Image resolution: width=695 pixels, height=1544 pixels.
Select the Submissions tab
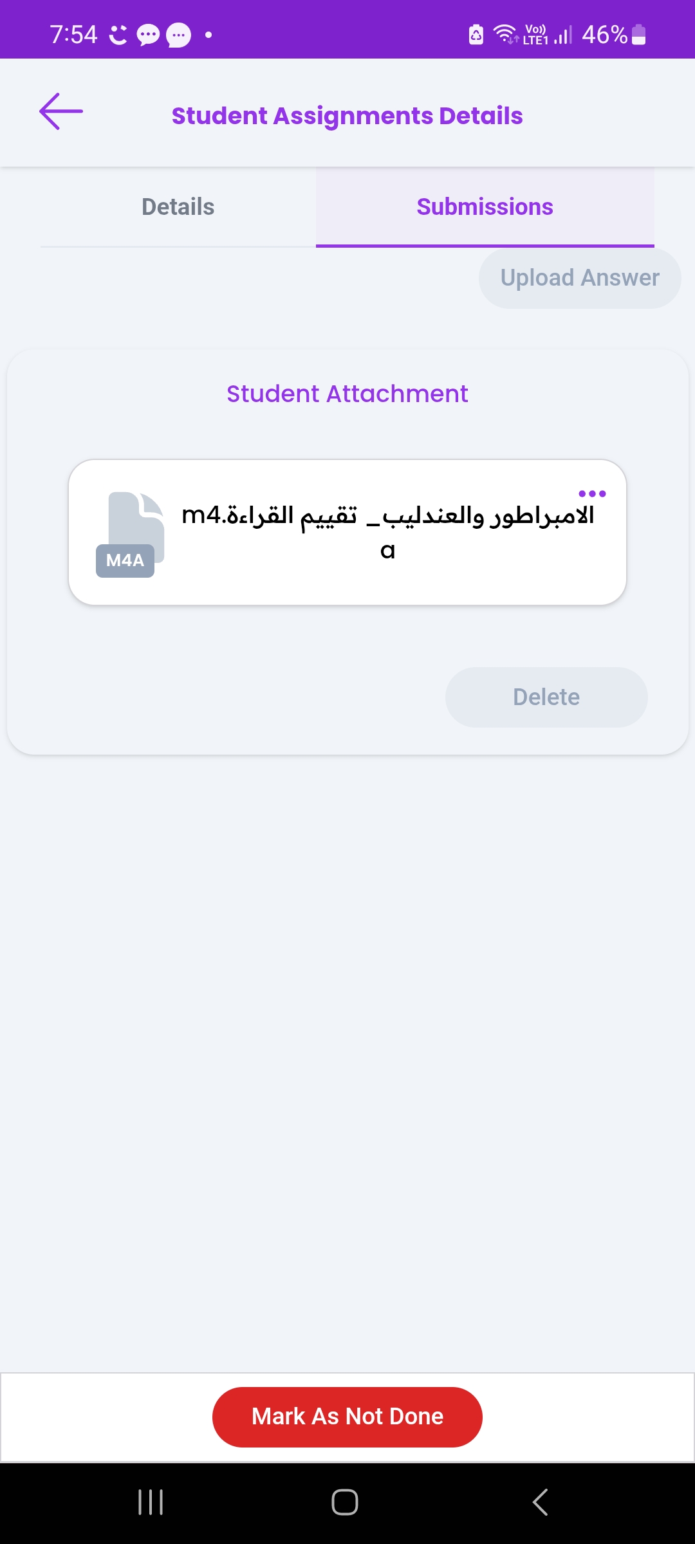coord(485,207)
